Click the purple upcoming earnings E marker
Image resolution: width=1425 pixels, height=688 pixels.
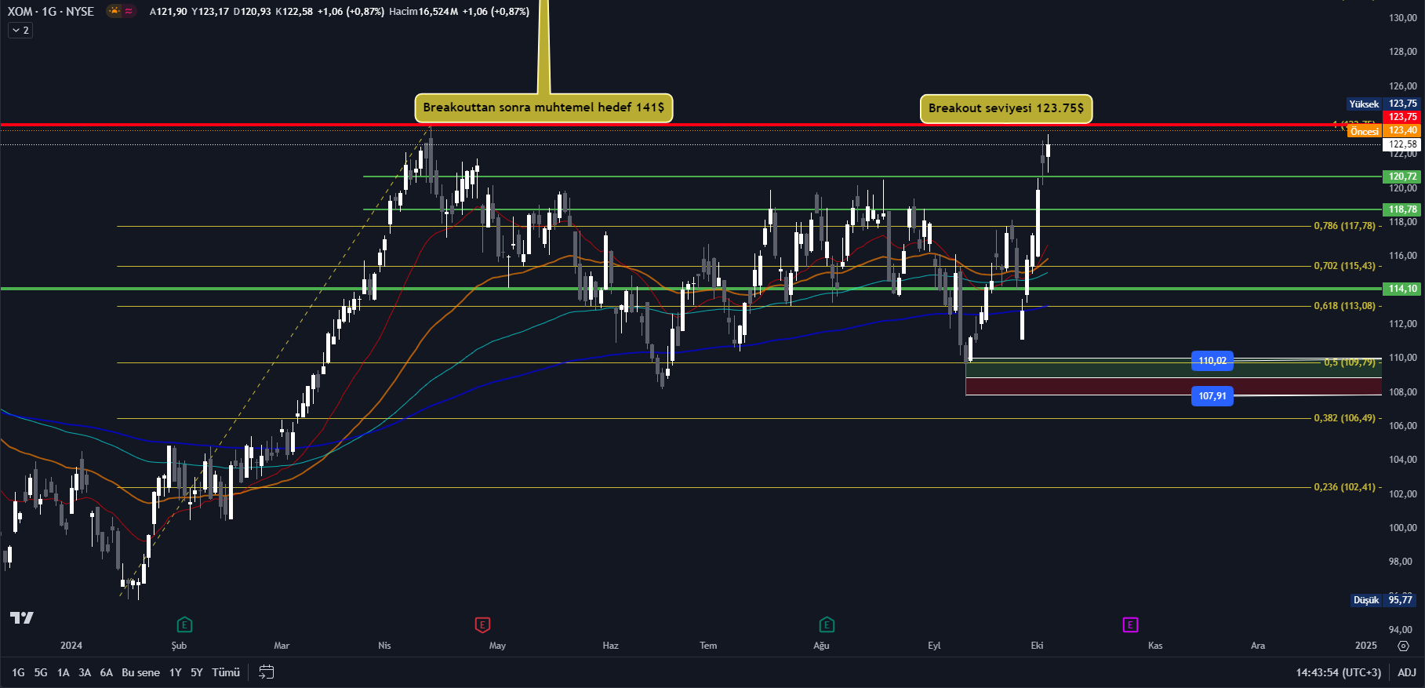1130,624
